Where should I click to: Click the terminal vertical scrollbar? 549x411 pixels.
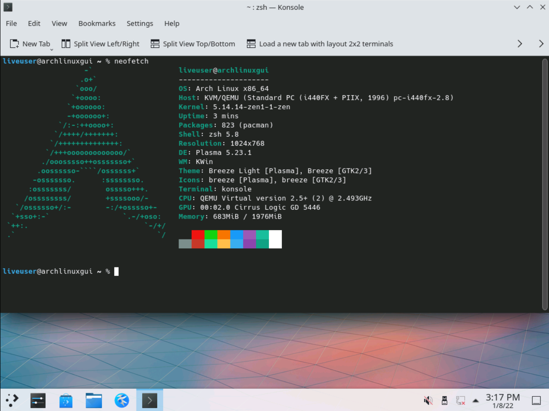[x=545, y=184]
